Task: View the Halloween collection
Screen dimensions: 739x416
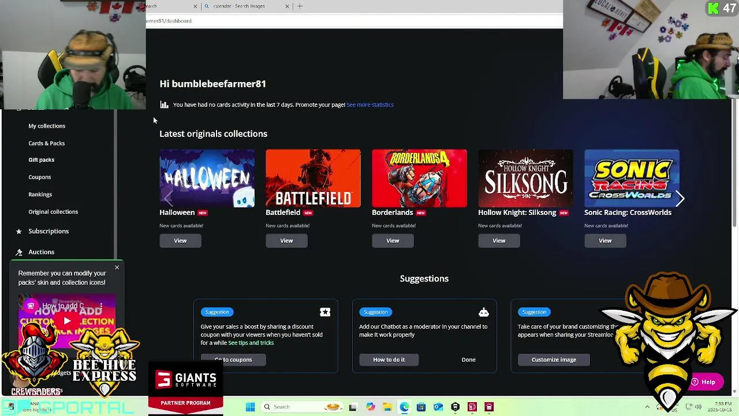Action: coord(180,240)
